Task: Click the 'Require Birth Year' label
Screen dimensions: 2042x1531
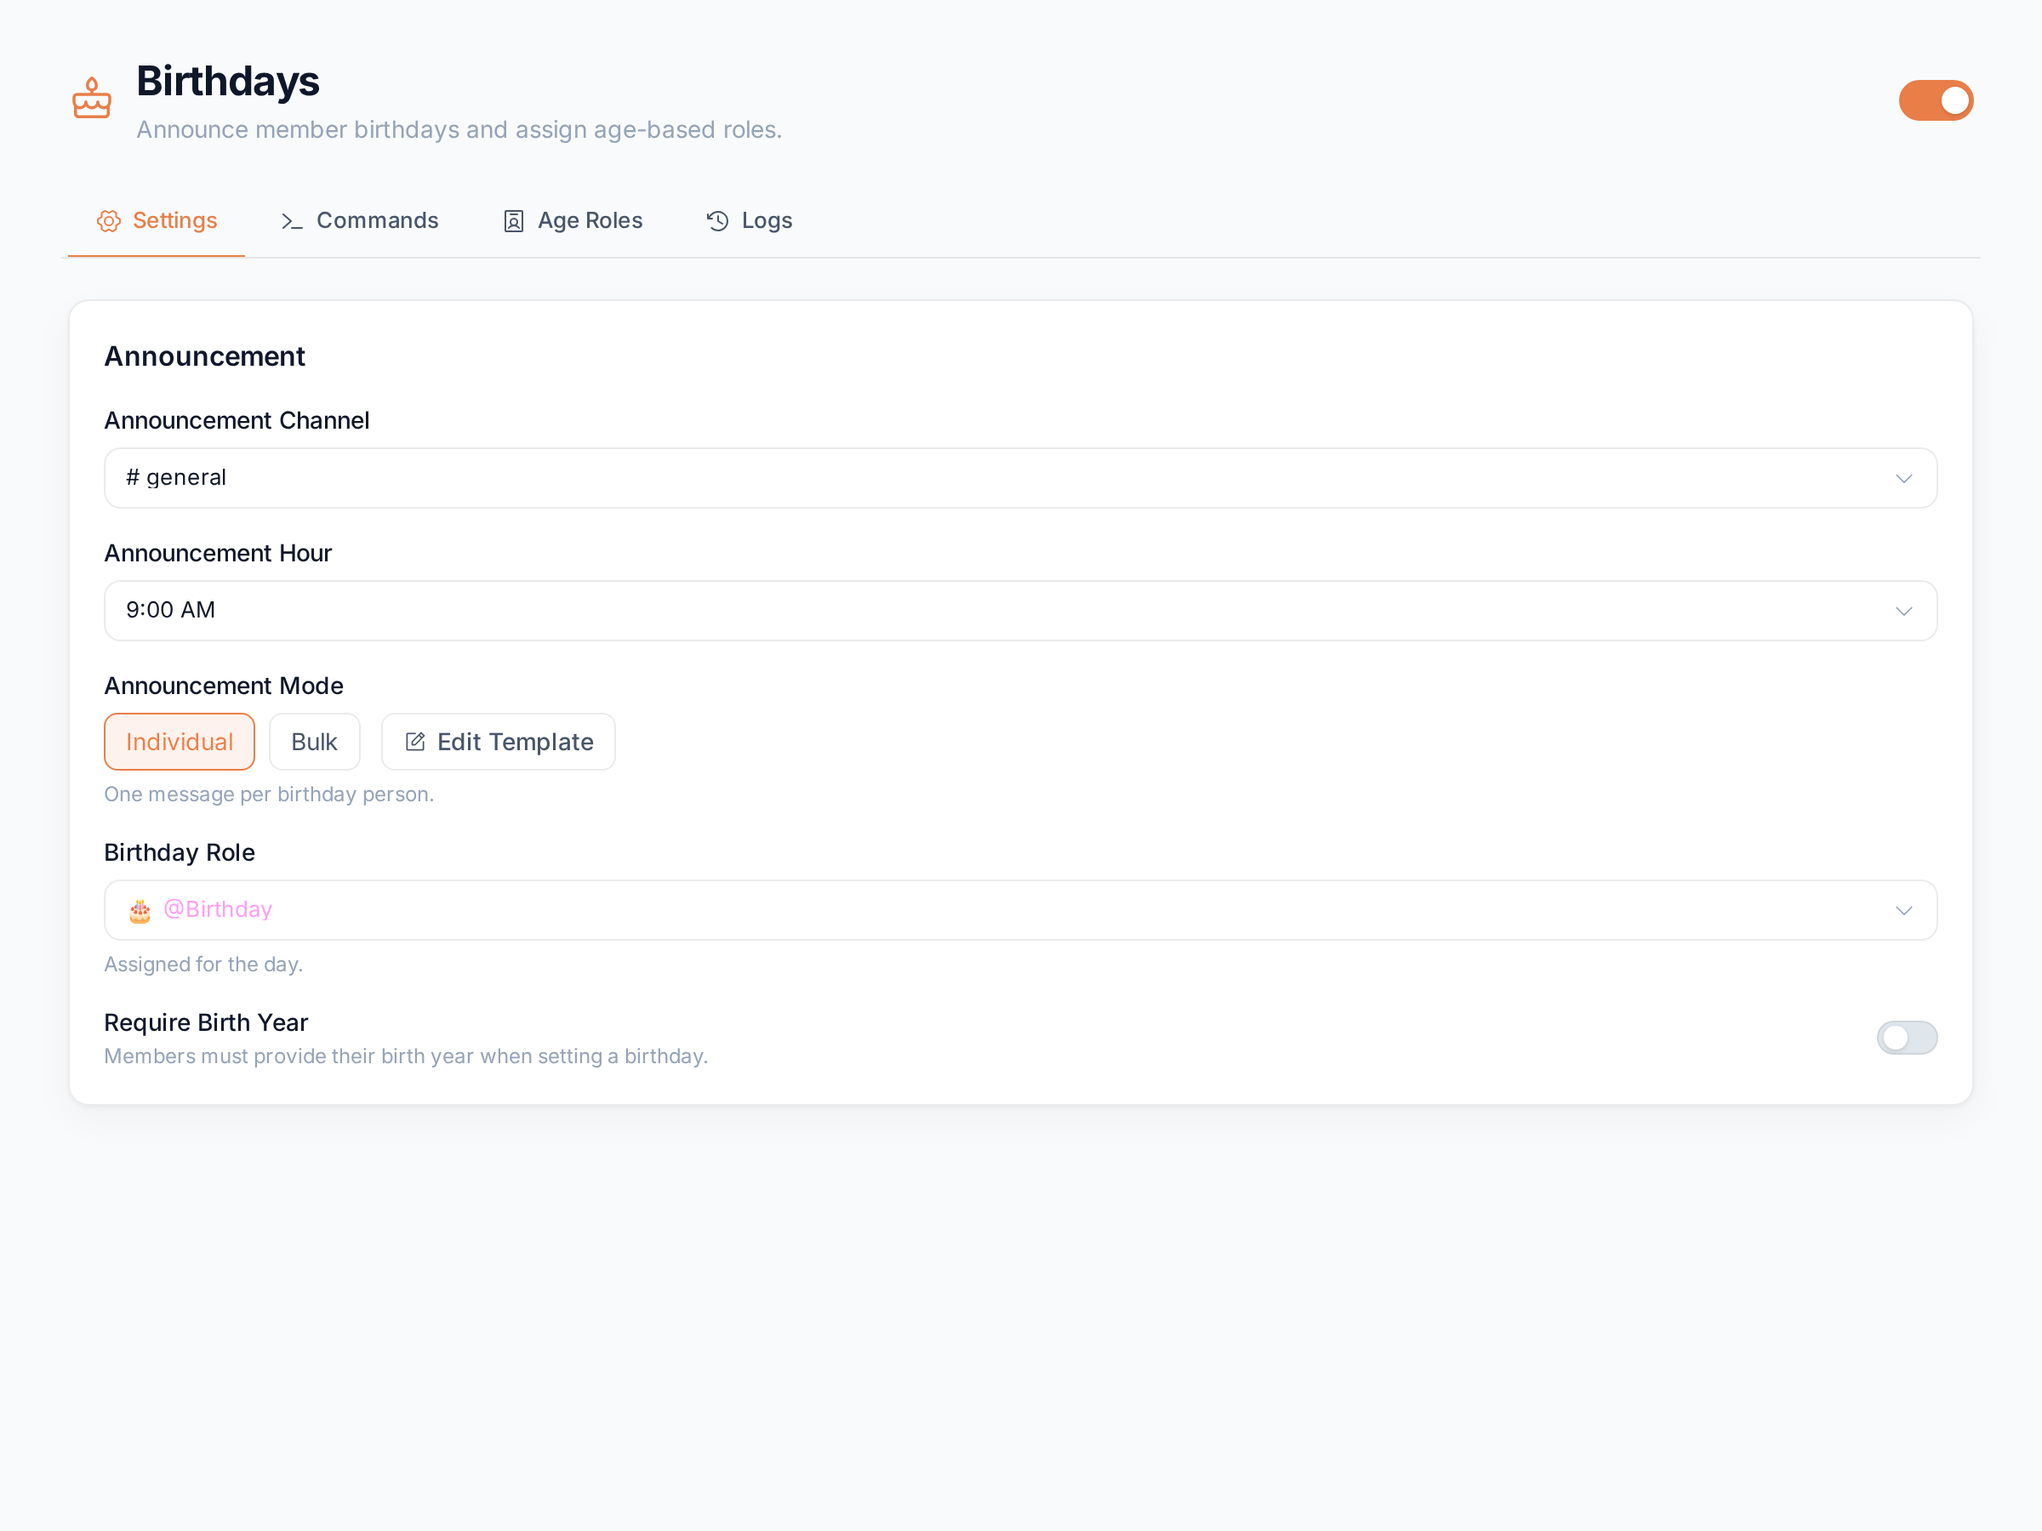Action: pyautogui.click(x=206, y=1022)
